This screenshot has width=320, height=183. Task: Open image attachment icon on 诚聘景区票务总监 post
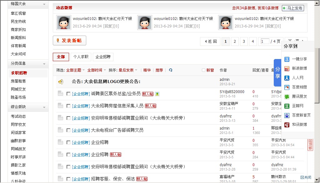point(157,94)
